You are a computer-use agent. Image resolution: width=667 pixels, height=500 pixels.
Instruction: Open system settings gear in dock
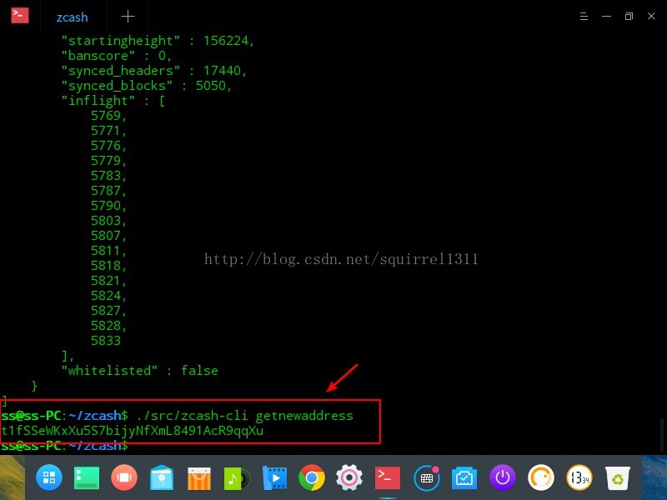tap(349, 477)
